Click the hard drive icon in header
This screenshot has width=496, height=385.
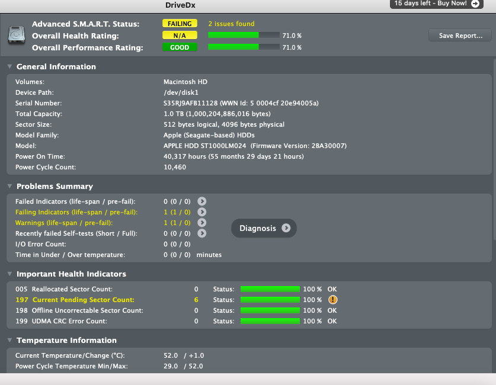tap(17, 35)
